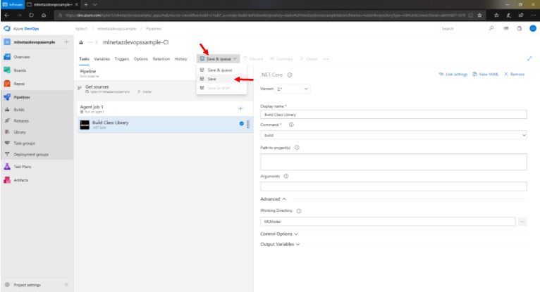540x292 pixels.
Task: Switch to the Variables tab
Action: [x=102, y=59]
